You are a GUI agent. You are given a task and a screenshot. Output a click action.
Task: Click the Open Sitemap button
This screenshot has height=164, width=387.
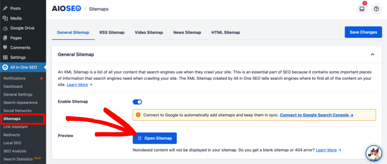pos(155,138)
